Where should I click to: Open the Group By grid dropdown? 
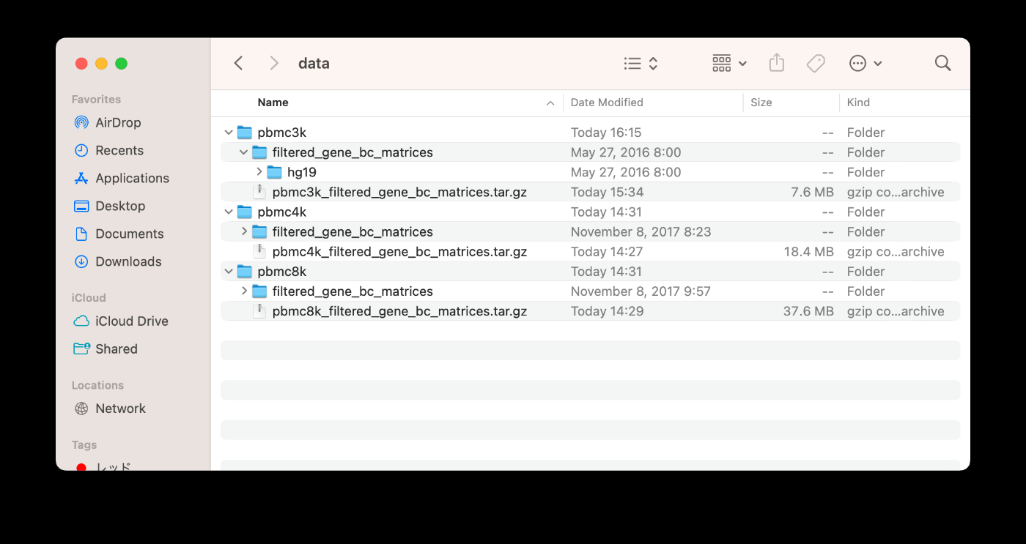tap(729, 64)
